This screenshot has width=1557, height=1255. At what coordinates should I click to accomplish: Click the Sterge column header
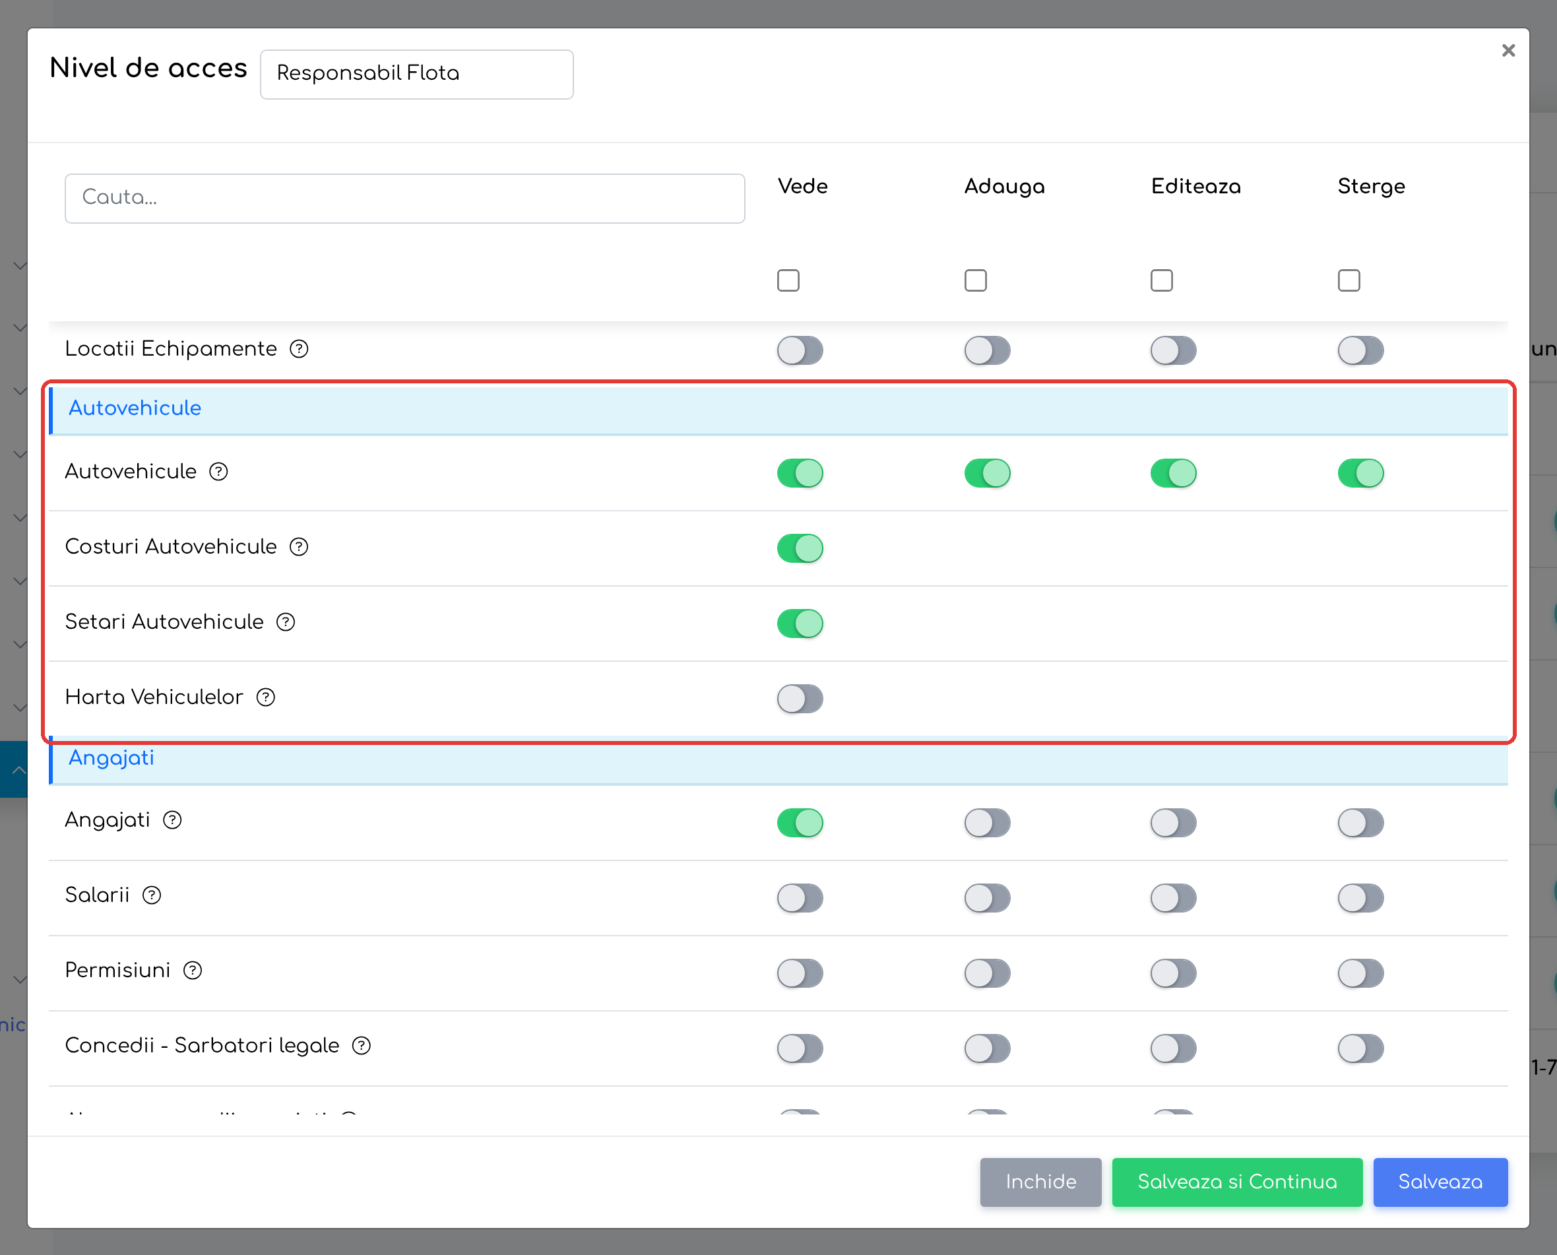[1371, 187]
